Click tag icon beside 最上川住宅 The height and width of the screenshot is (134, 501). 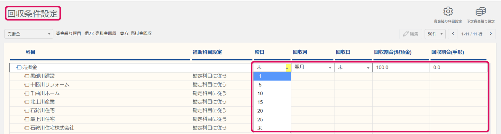coord(27,120)
